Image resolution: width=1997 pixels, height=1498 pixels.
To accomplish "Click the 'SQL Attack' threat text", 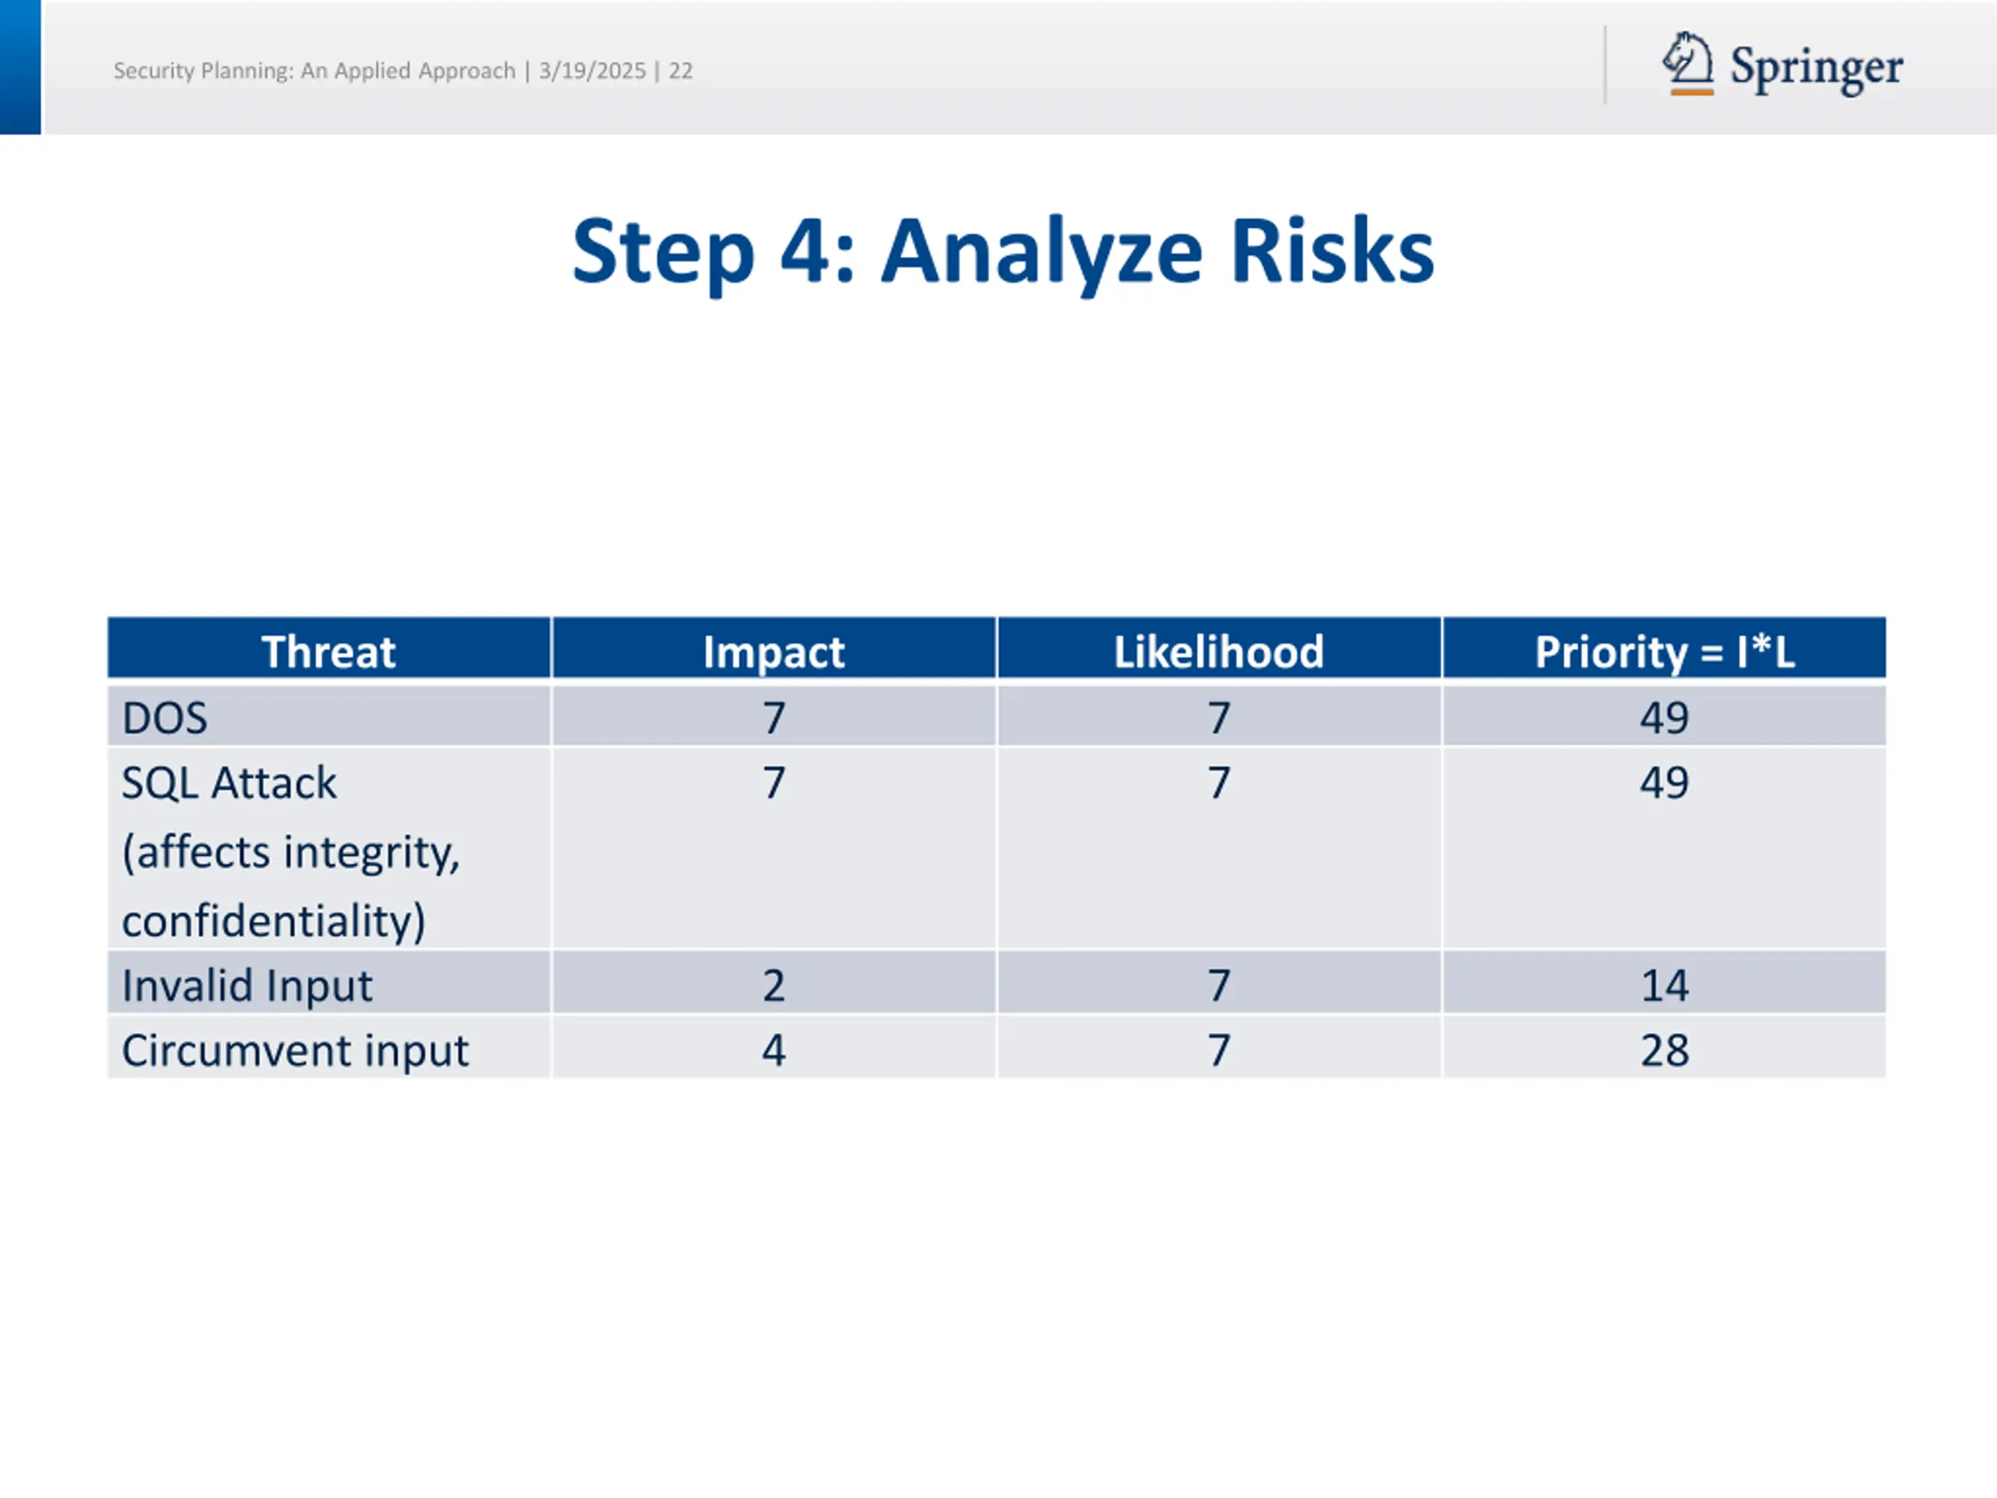I will pos(229,783).
